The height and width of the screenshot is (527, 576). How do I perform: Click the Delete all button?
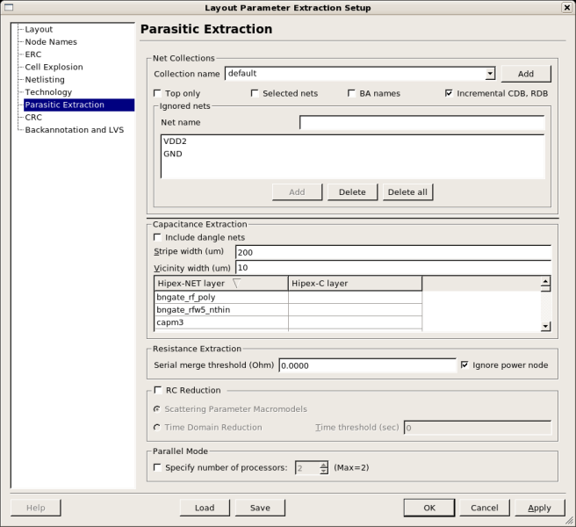pyautogui.click(x=407, y=191)
